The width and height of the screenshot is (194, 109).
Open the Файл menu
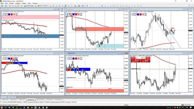2,3
